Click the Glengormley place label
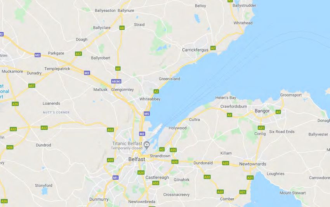The image size is (330, 207). coord(122,89)
